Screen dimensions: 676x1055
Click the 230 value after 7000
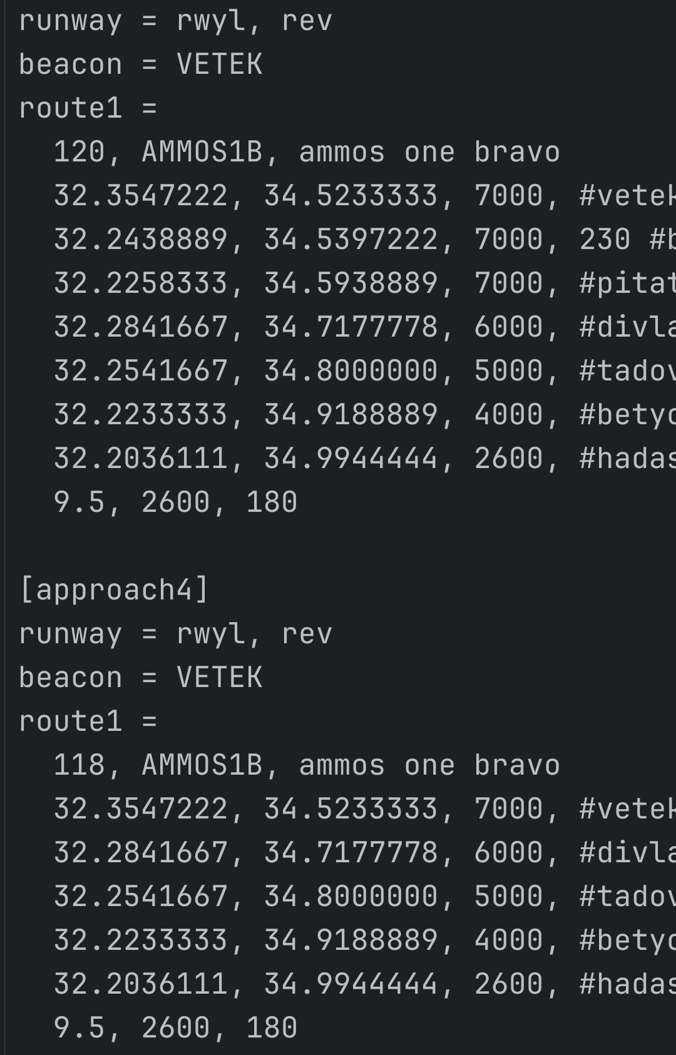click(x=605, y=240)
